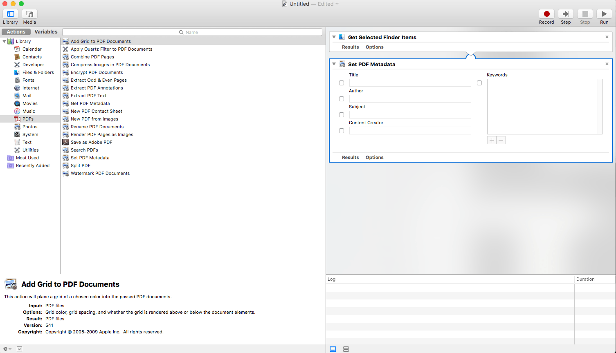
Task: Collapse the Get Selected Finder Items action
Action: pyautogui.click(x=334, y=37)
